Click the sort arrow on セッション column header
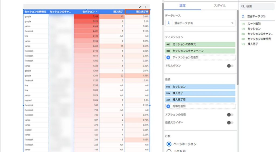 pyautogui.click(x=96, y=12)
